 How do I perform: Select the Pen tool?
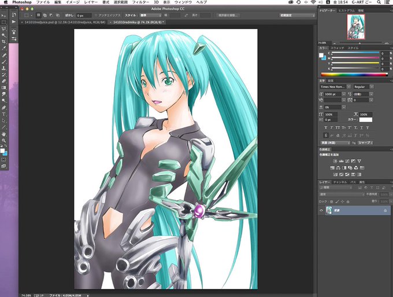(4, 108)
